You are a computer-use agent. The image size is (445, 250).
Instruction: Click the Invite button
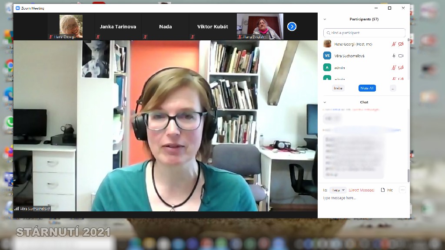coord(338,88)
